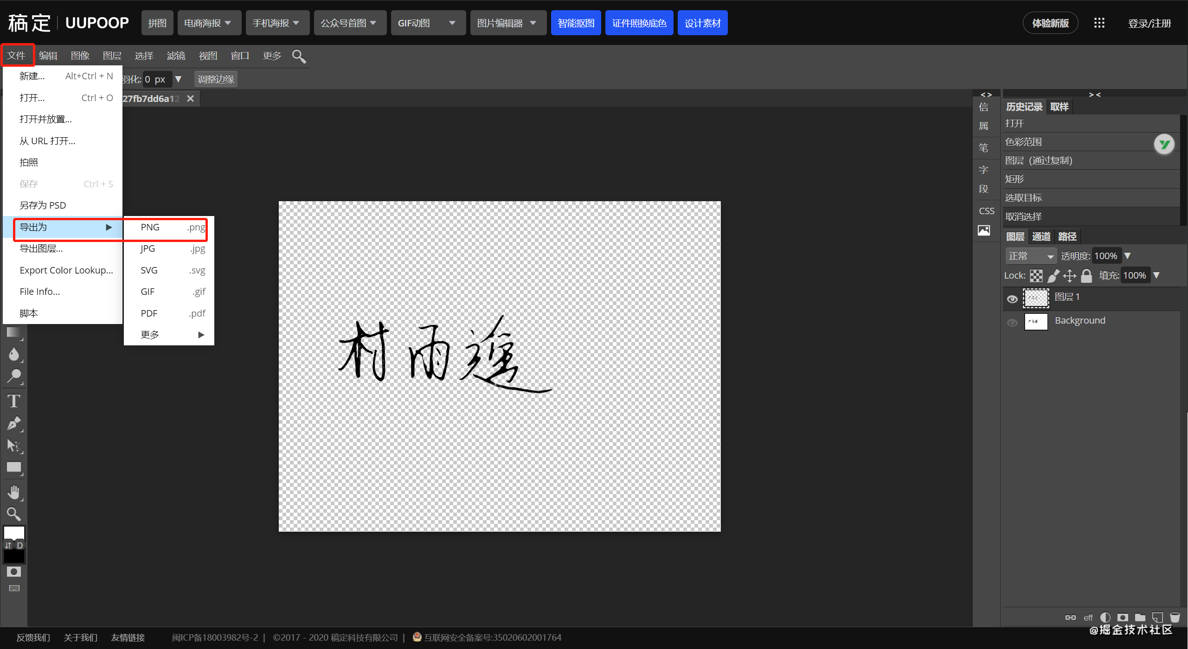Open the 正常 blend mode dropdown

pos(1031,256)
